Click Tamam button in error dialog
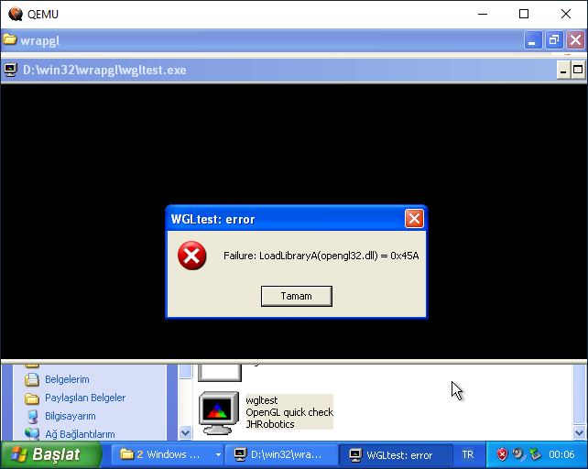This screenshot has height=469, width=588. (296, 296)
